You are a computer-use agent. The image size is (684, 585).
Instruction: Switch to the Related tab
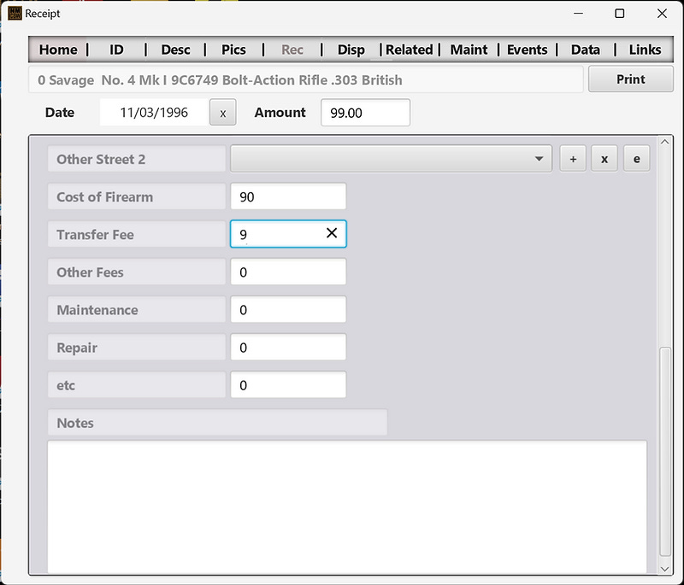(x=410, y=50)
